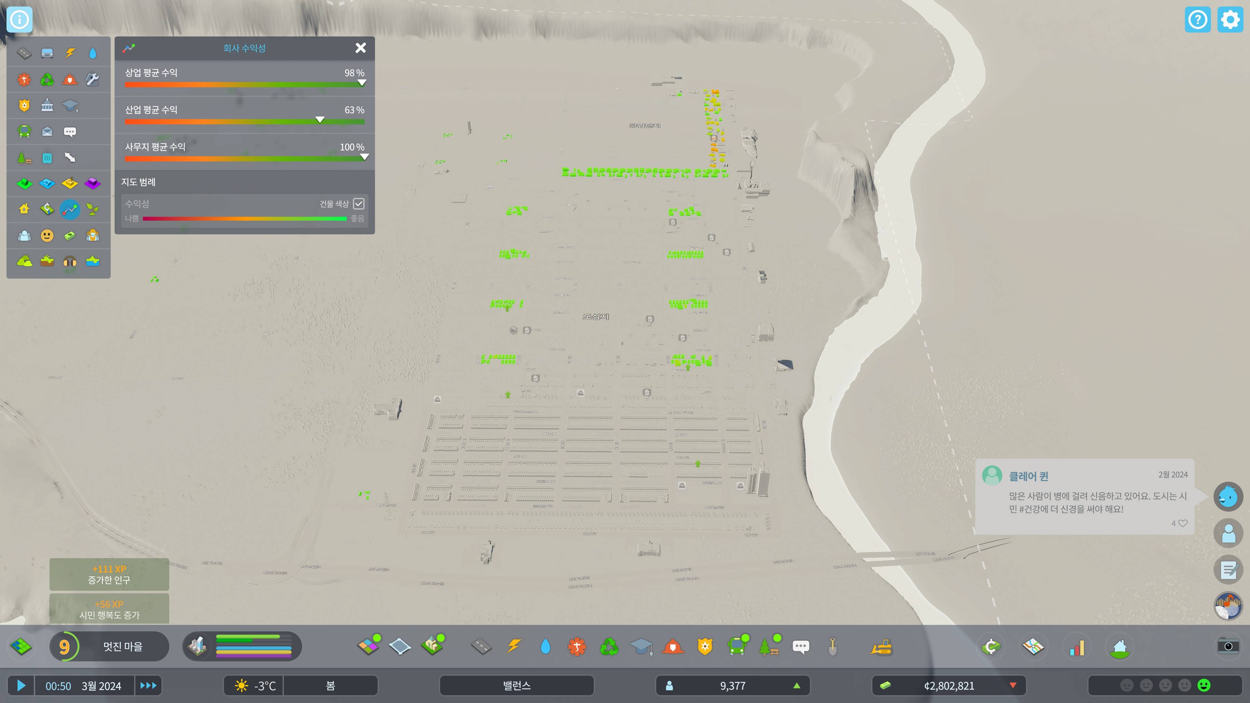This screenshot has height=703, width=1250.
Task: Change simulation speed with triple arrows
Action: (148, 685)
